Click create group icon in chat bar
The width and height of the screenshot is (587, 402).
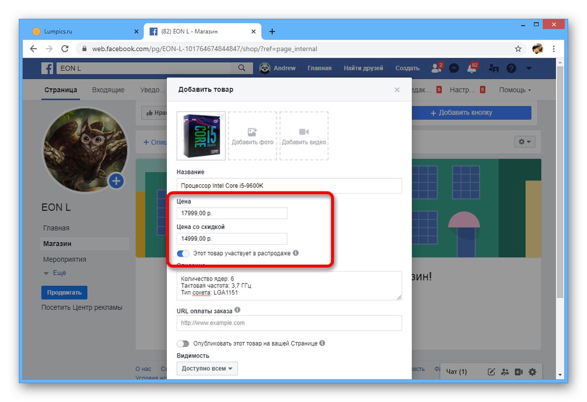point(505,371)
